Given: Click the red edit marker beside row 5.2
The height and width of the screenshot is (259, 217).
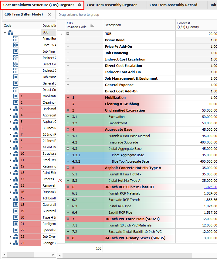Looking at the screenshot, I should click(x=60, y=181).
